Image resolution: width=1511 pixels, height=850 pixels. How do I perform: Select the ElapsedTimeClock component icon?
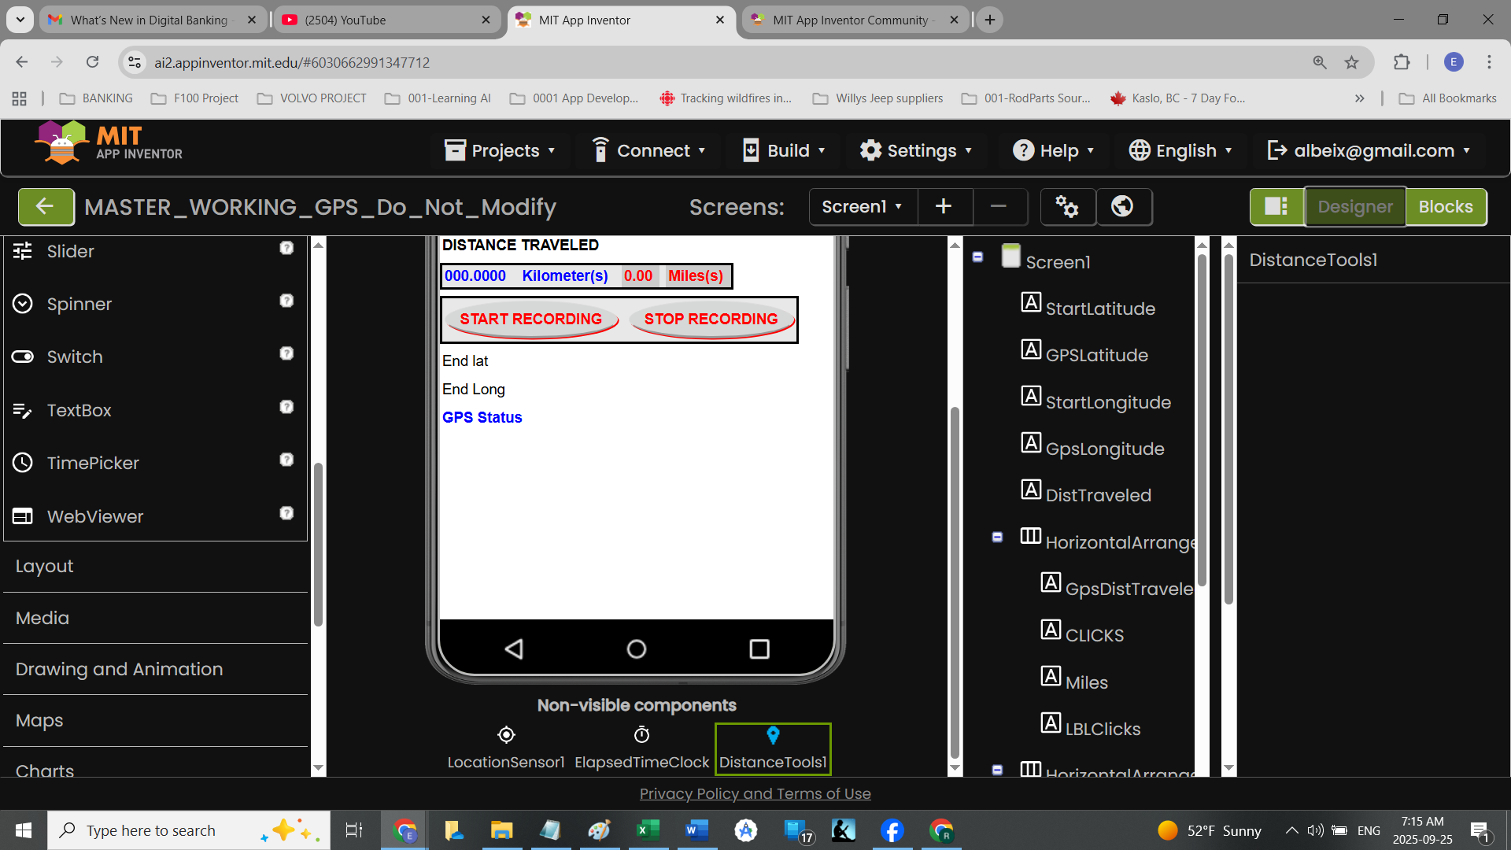(642, 735)
